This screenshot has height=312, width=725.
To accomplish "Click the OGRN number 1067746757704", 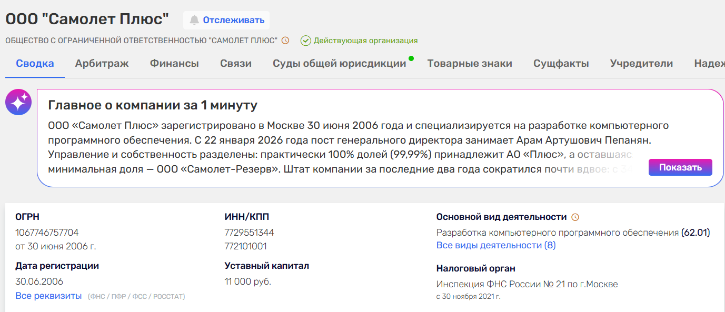I will coord(47,233).
